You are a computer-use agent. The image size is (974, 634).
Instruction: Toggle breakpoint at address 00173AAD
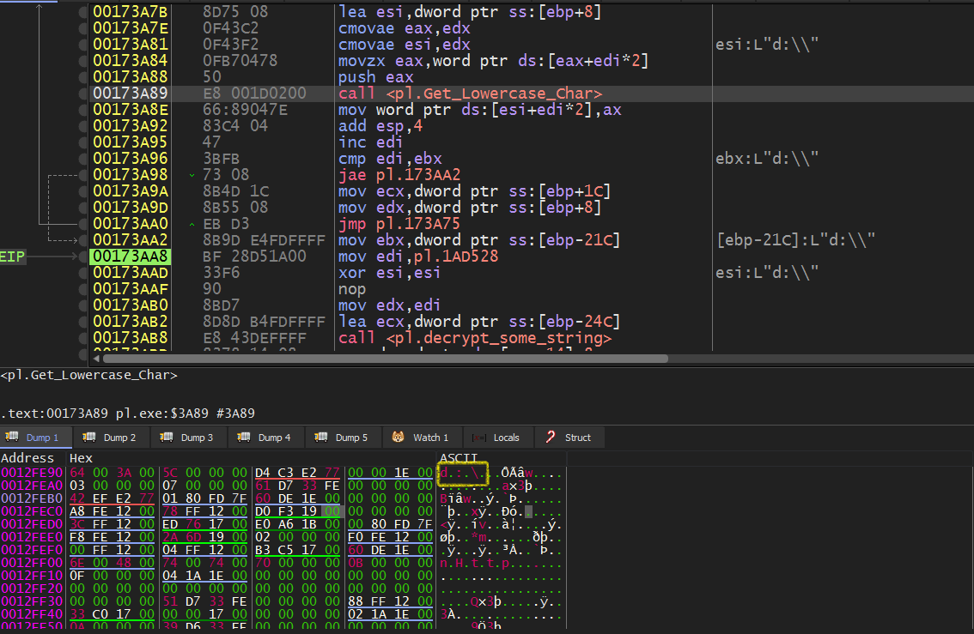click(82, 273)
